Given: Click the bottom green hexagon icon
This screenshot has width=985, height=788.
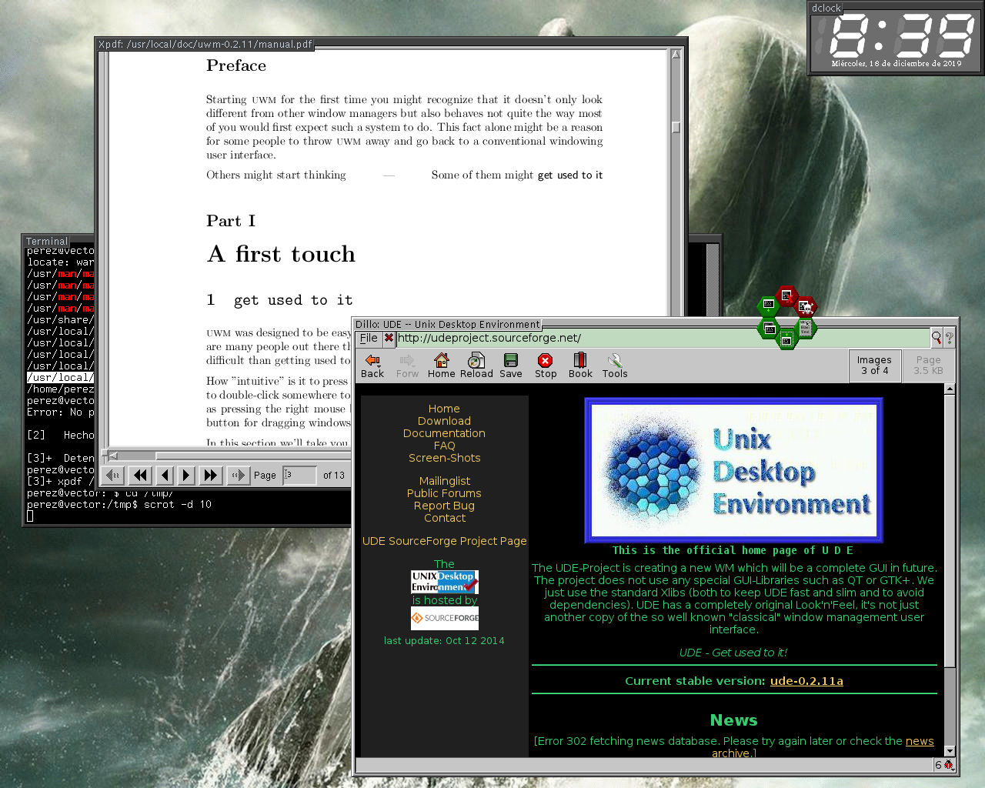Looking at the screenshot, I should pyautogui.click(x=786, y=339).
